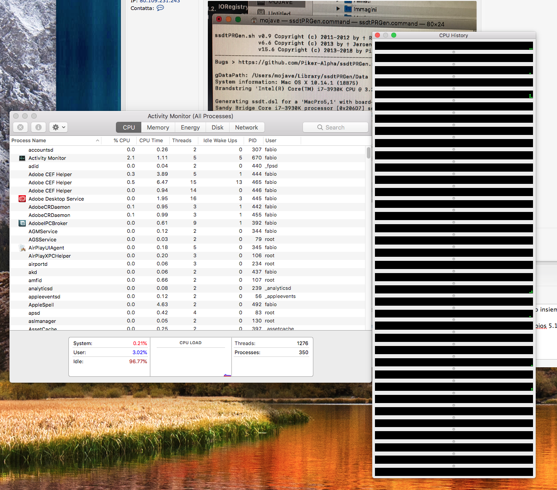The height and width of the screenshot is (490, 557).
Task: Select the AGMService process row
Action: 187,231
